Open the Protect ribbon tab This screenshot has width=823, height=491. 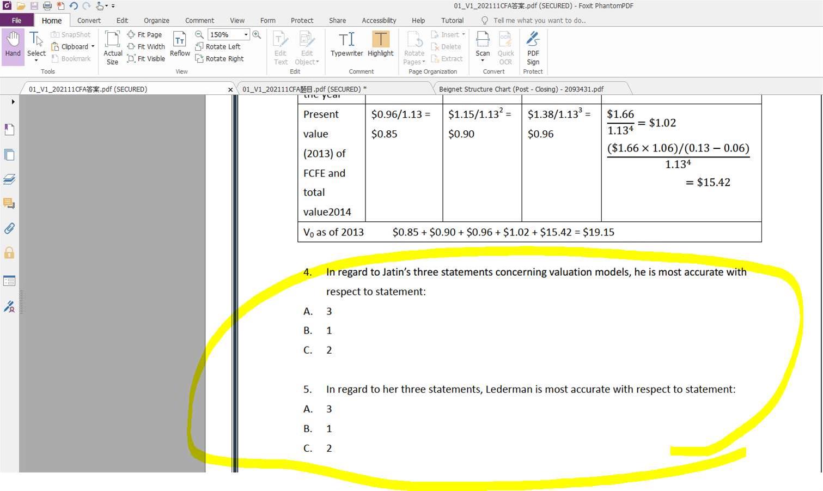pyautogui.click(x=302, y=21)
